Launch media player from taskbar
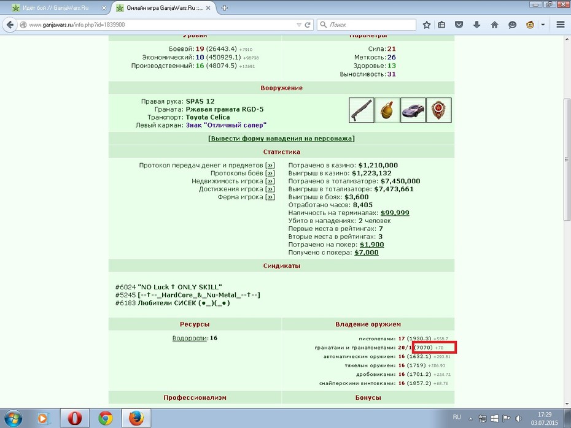 [42, 419]
